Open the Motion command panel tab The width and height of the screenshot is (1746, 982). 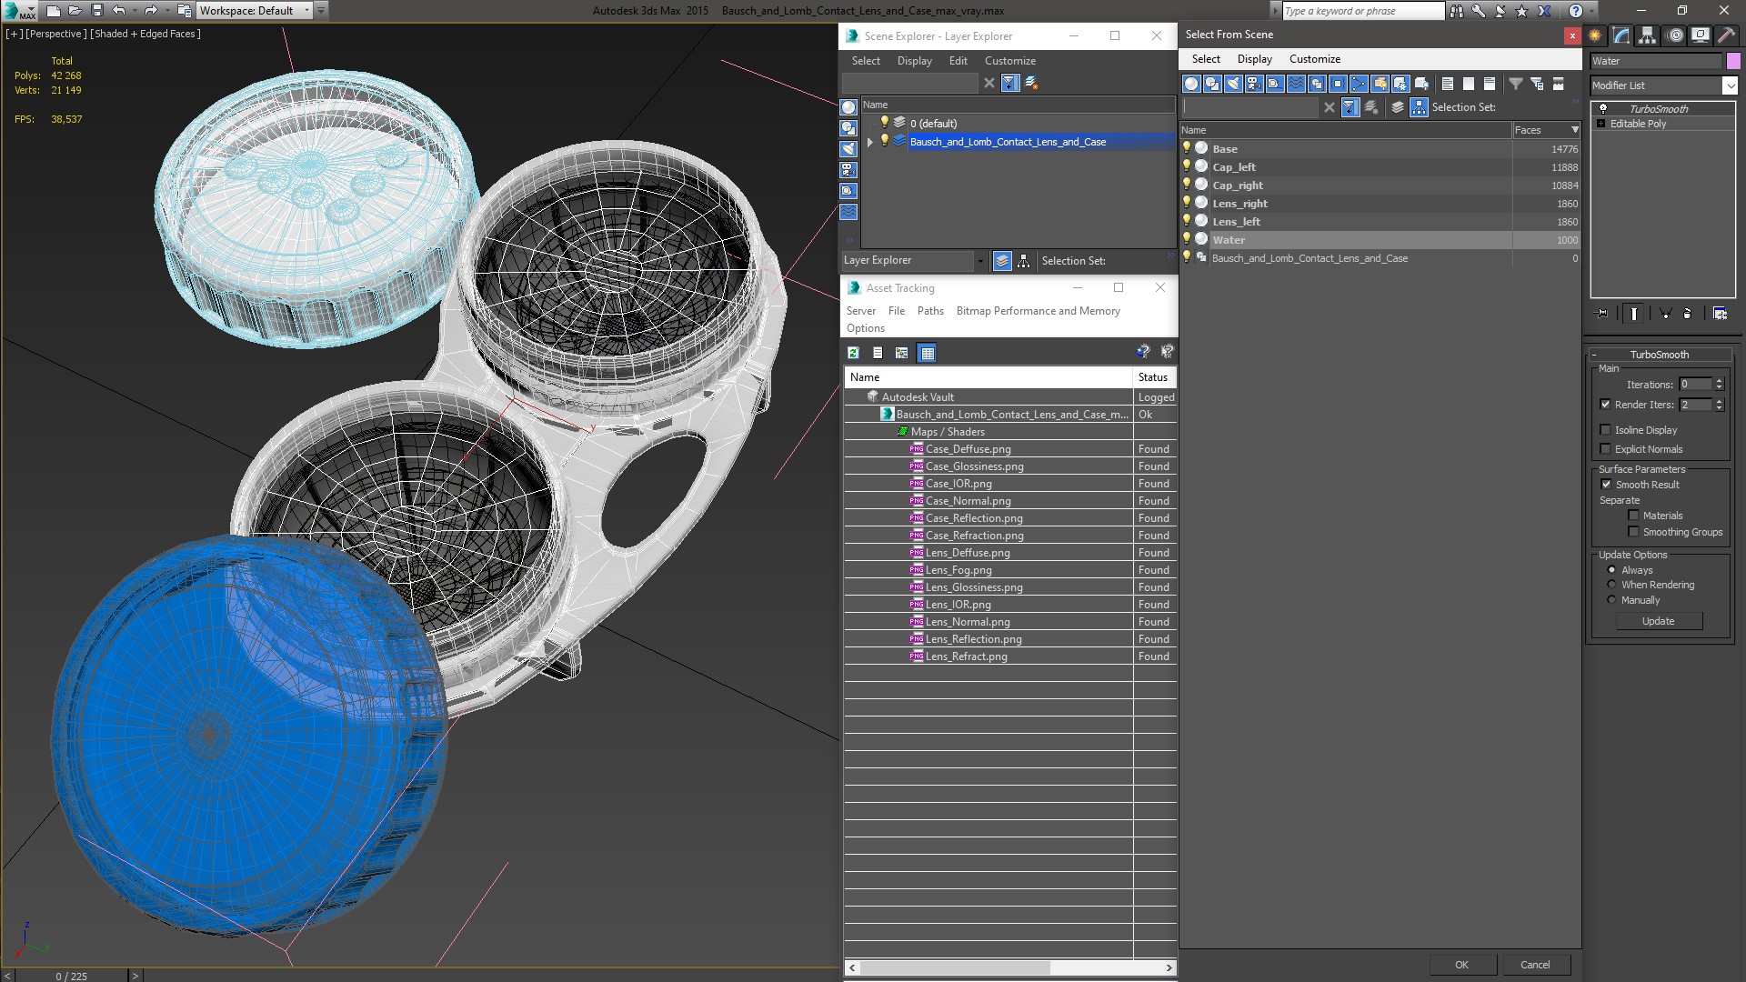point(1675,35)
